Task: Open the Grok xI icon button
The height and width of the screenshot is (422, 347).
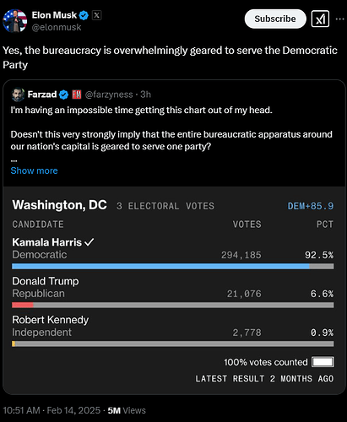Action: (320, 19)
